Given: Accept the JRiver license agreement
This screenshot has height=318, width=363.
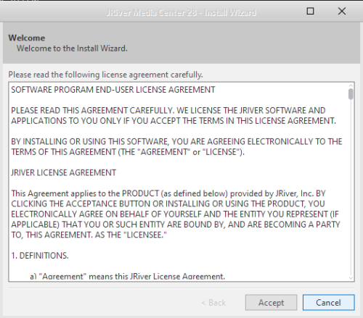Looking at the screenshot, I should (x=271, y=302).
